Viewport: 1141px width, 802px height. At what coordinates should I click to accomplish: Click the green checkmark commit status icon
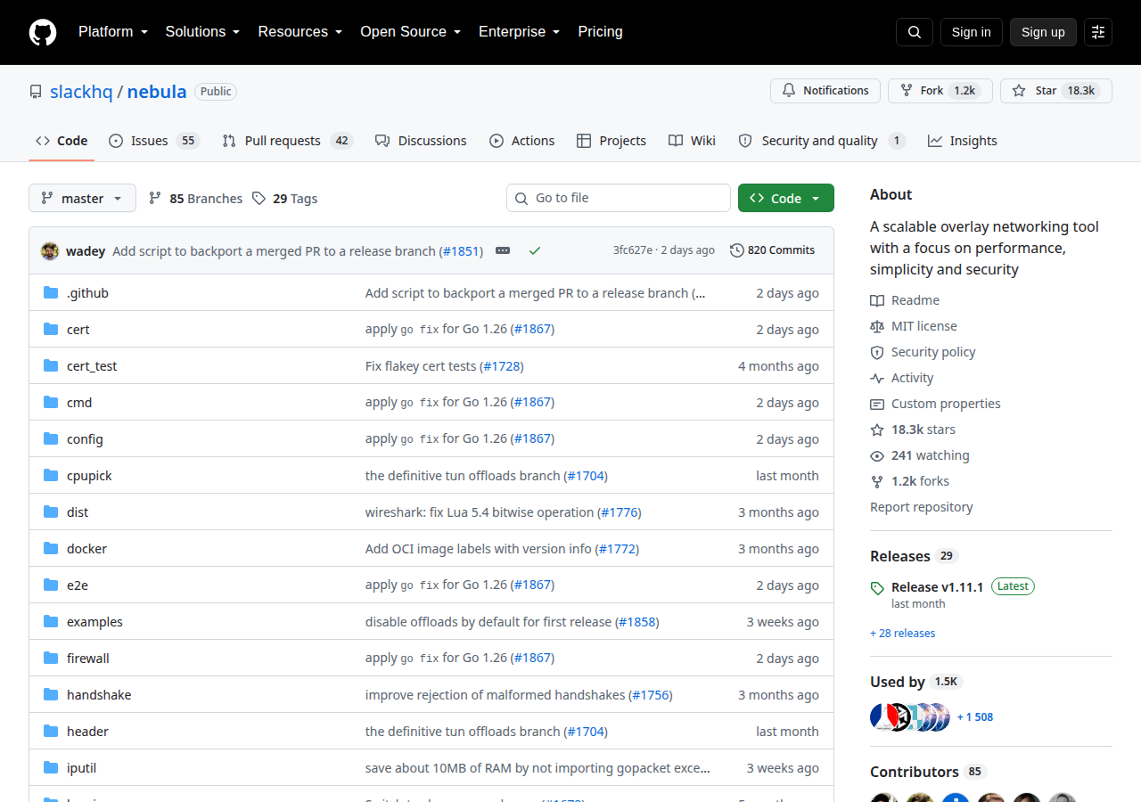[535, 251]
